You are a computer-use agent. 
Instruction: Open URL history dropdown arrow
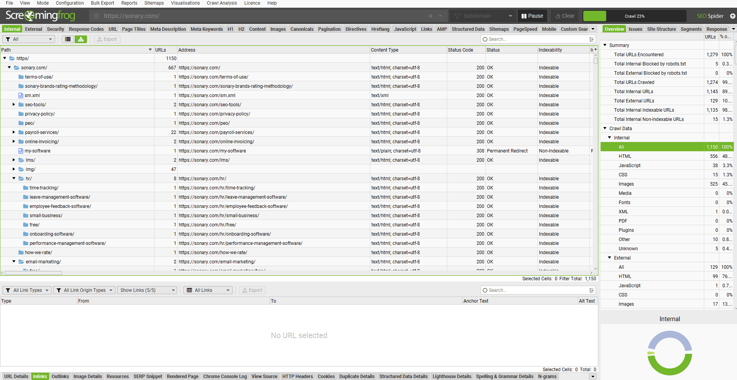pos(440,16)
